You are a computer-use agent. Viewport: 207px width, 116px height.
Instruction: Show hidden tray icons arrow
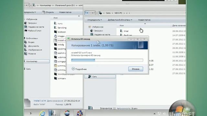(x=154, y=113)
